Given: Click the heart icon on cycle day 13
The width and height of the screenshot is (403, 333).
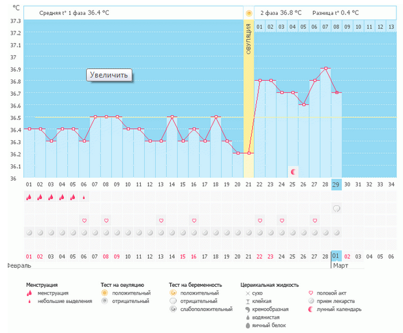Looking at the screenshot, I should point(161,220).
